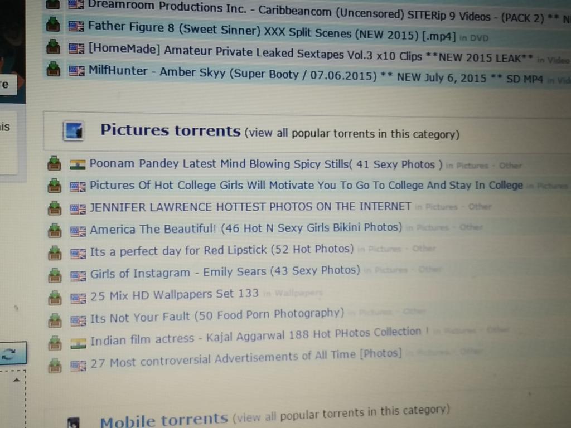This screenshot has height=428, width=571.
Task: Open the Mobile torrents heading link
Action: point(164,420)
